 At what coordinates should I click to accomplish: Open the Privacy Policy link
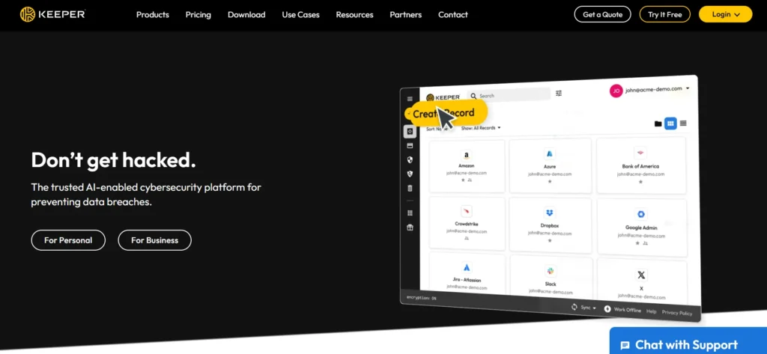click(x=677, y=312)
